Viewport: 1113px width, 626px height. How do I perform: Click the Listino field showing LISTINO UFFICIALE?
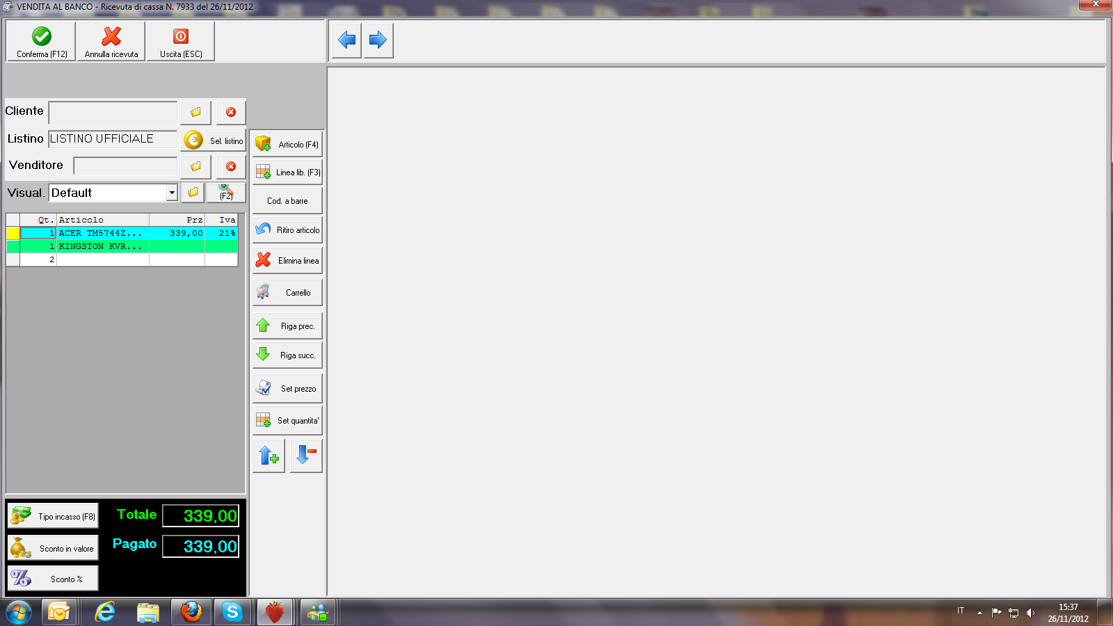[113, 139]
